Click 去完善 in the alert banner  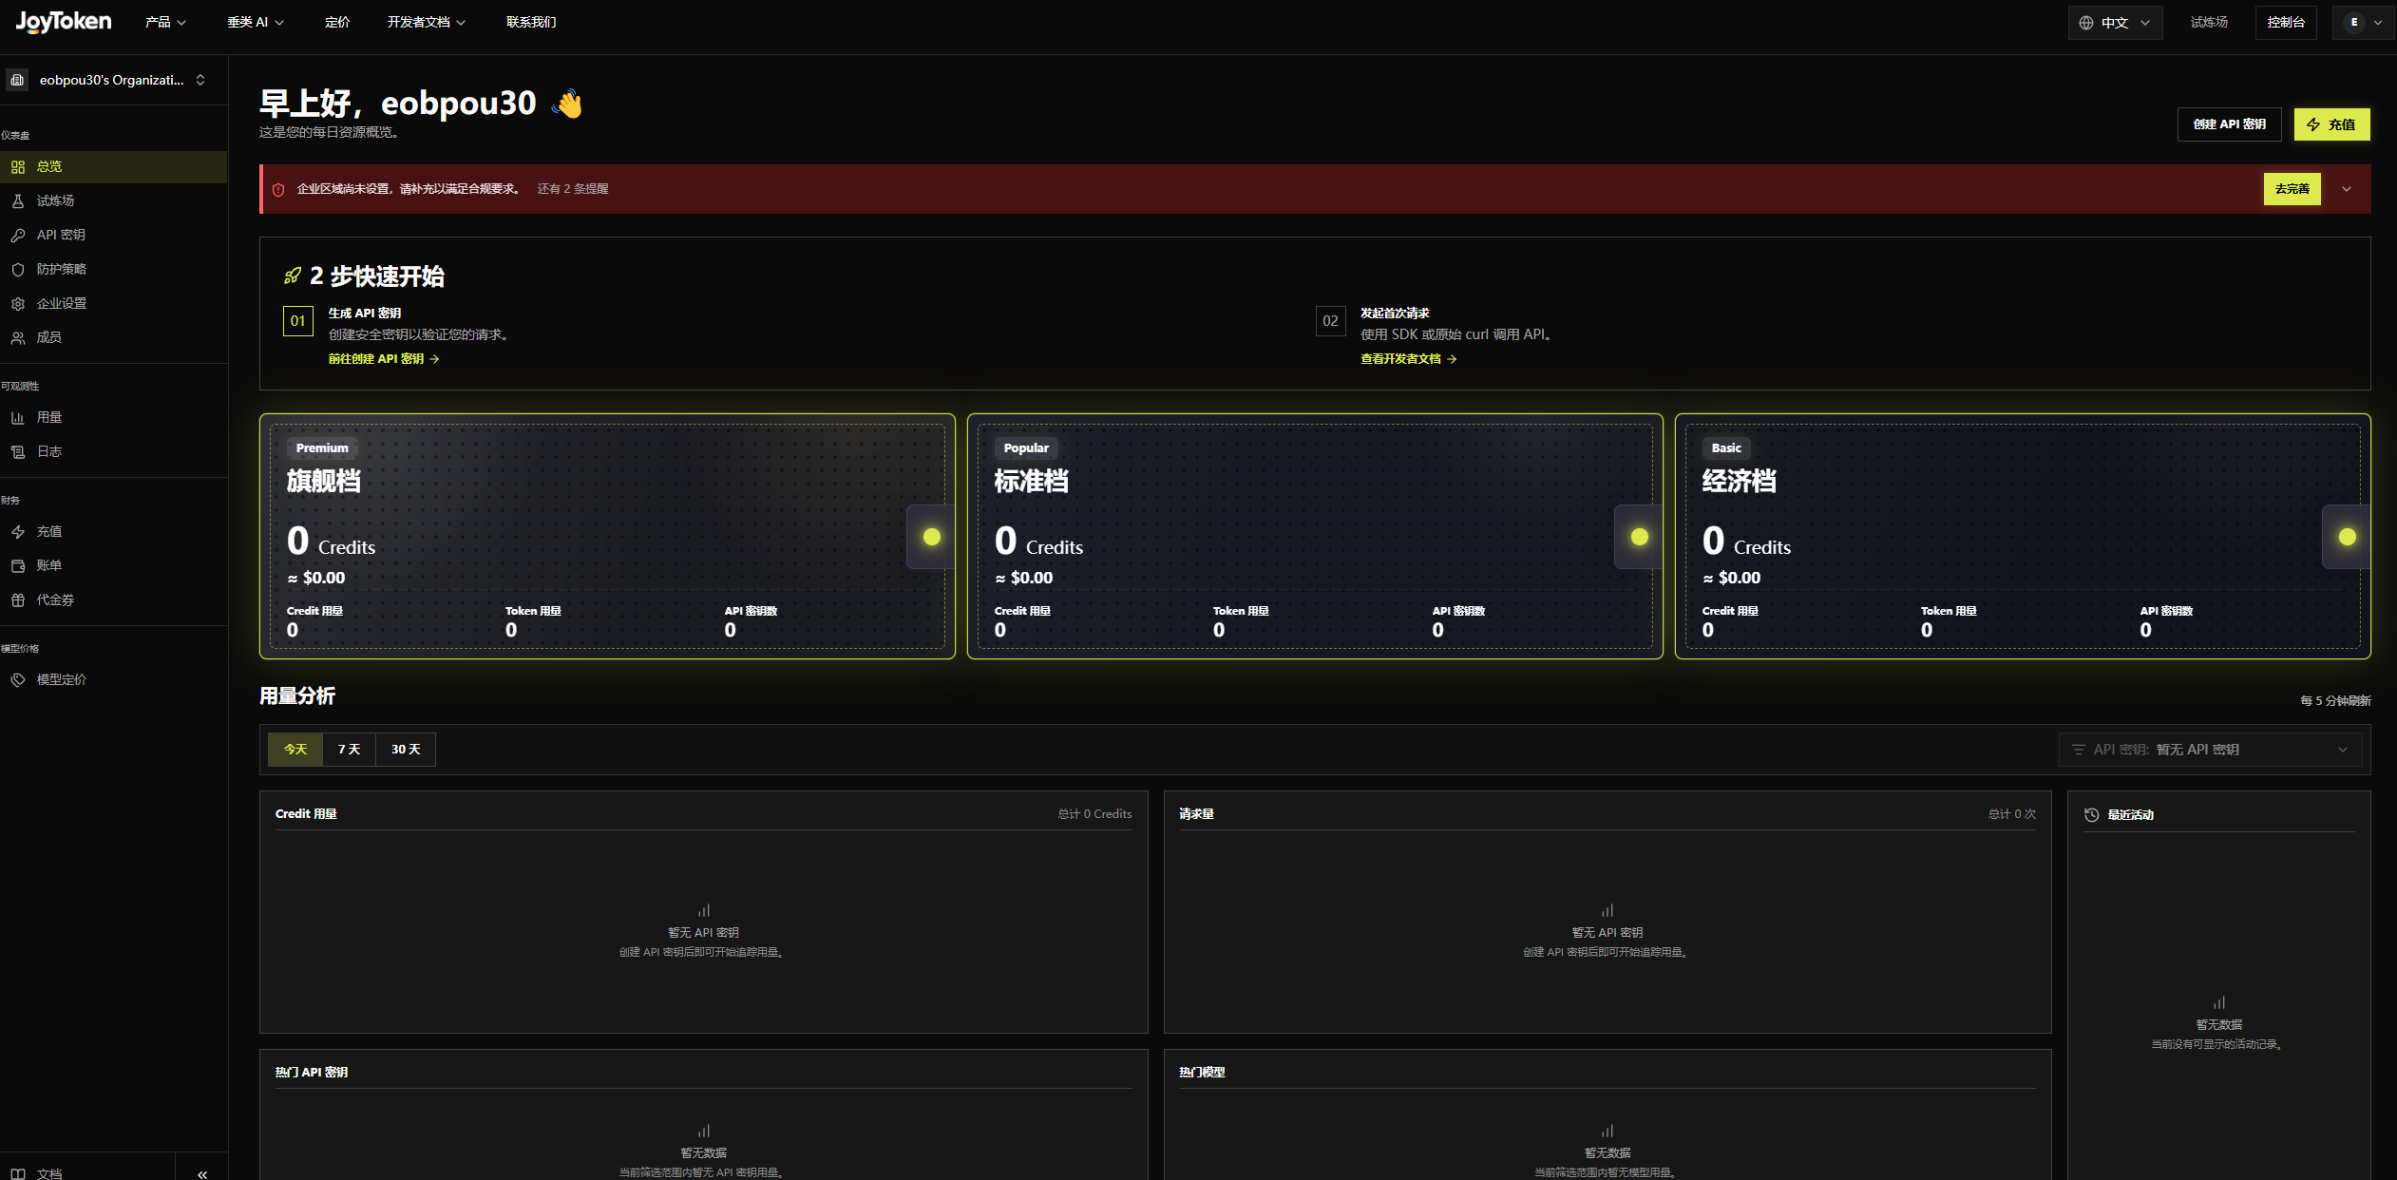pos(2292,189)
